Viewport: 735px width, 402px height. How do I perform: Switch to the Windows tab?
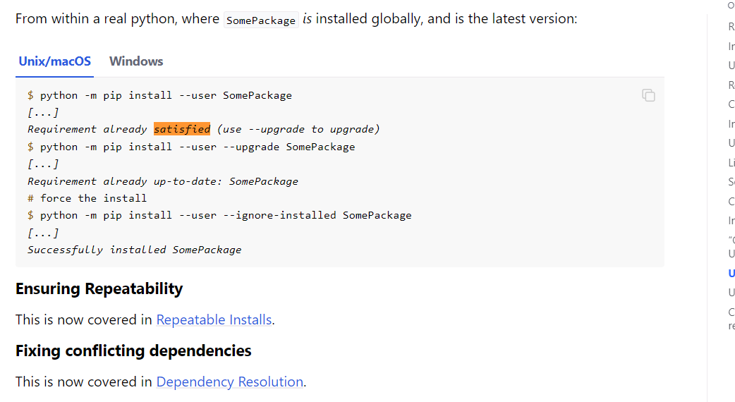136,61
